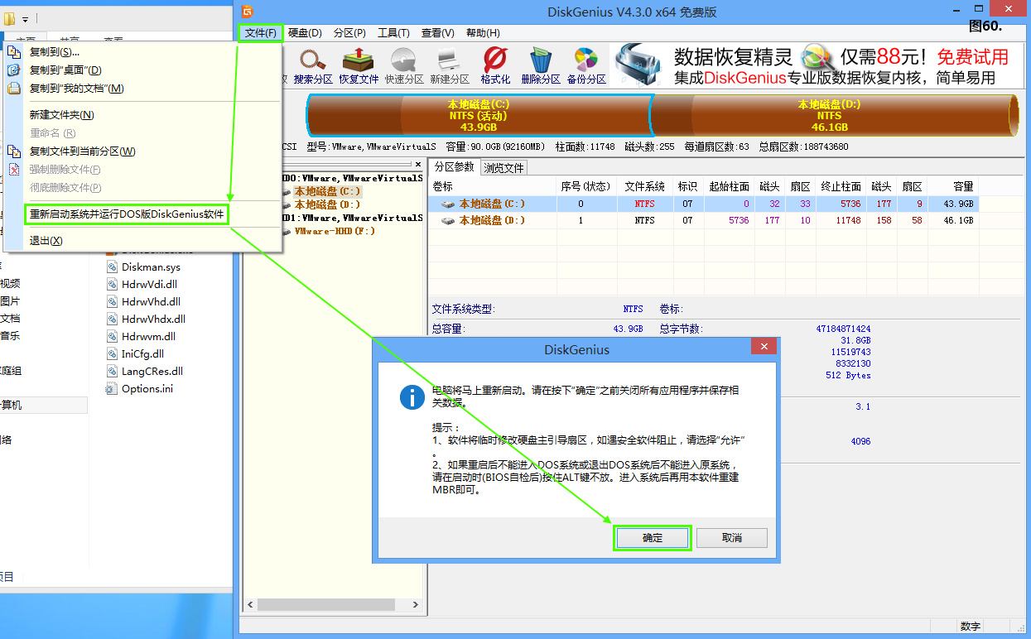The height and width of the screenshot is (639, 1031).
Task: Select HdrwVhdx.dll file in Explorer list
Action: tap(153, 319)
